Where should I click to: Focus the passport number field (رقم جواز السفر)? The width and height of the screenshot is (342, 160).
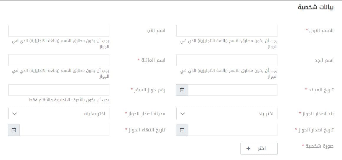pyautogui.click(x=59, y=90)
